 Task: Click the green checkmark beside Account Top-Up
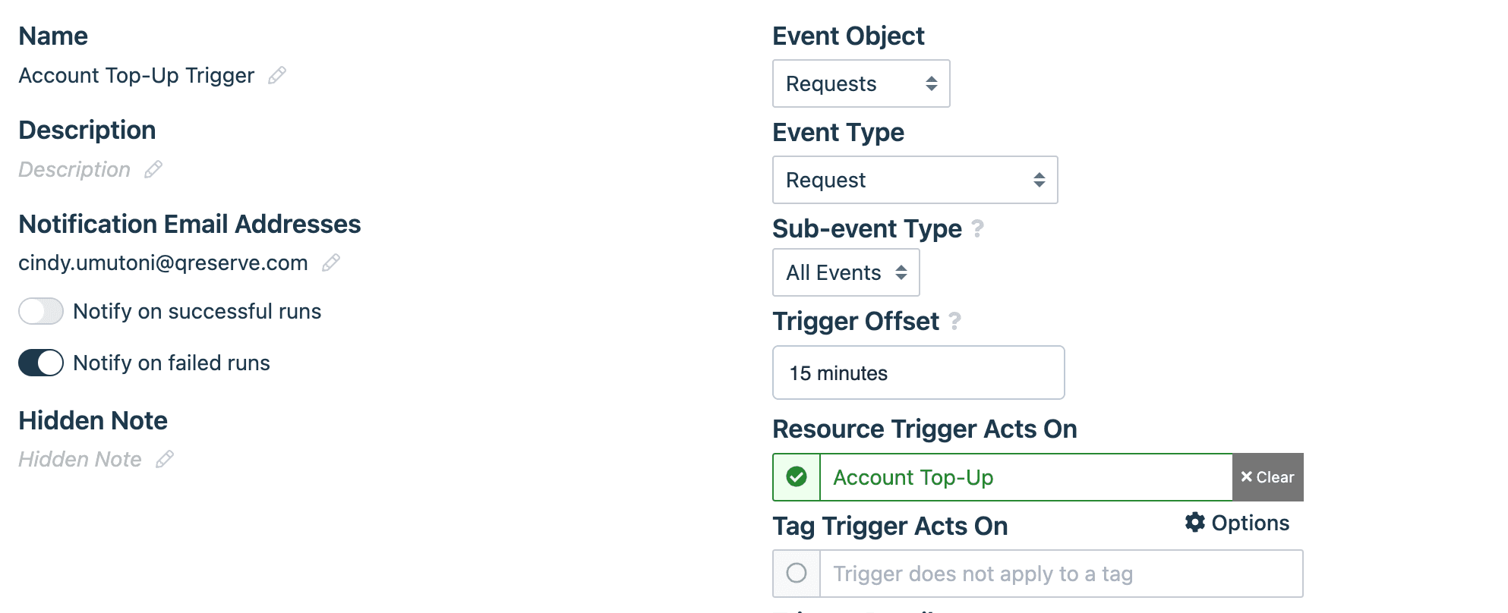coord(795,476)
